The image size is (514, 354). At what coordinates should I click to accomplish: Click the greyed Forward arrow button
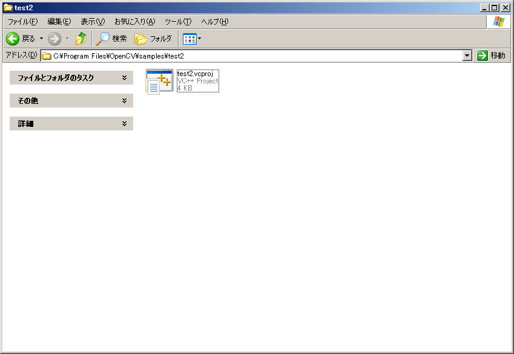click(54, 39)
